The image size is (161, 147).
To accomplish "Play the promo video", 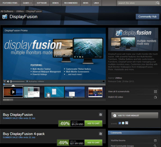I will 5,81.
